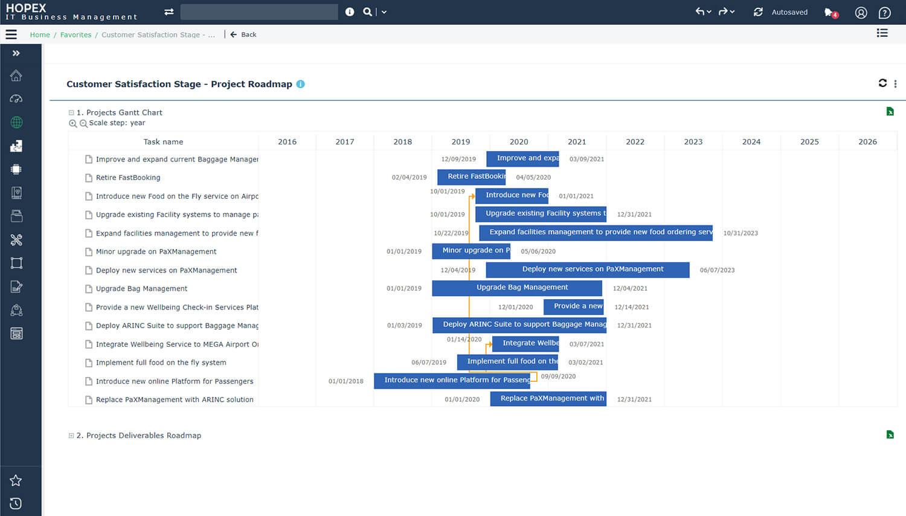Image resolution: width=906 pixels, height=516 pixels.
Task: Open the user account icon
Action: 861,13
